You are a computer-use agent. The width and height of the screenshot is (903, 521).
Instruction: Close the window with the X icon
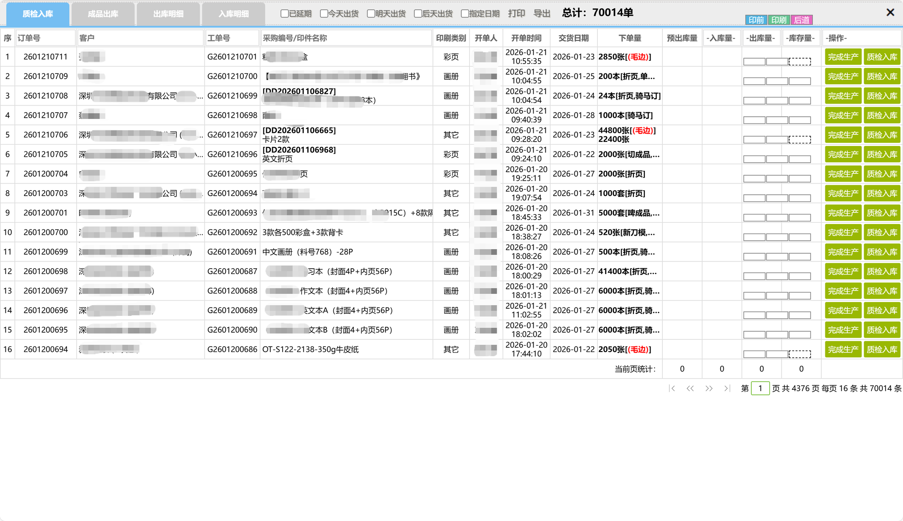coord(890,13)
